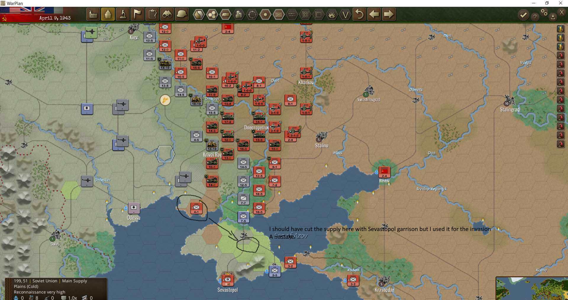Select the Sevastopol garrison unit 5-0
Screen dimensions: 568x300
(x=227, y=281)
